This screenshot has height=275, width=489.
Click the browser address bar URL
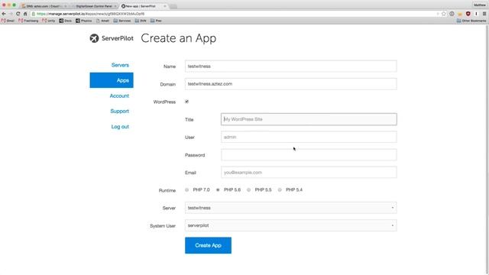tap(90, 14)
